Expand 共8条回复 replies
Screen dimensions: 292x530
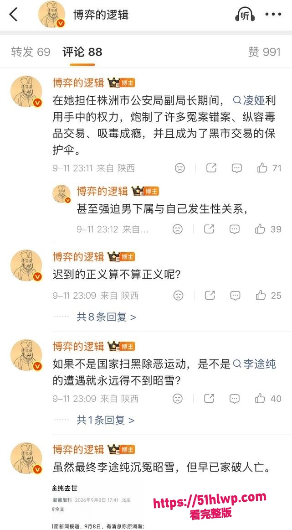click(106, 317)
